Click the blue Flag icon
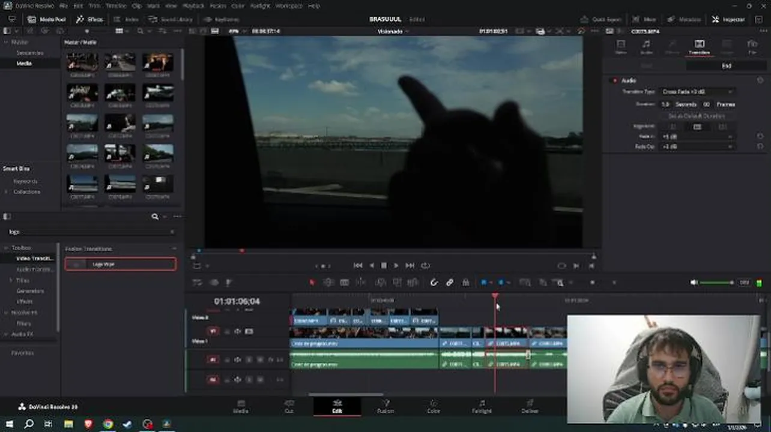The height and width of the screenshot is (432, 771). 483,283
